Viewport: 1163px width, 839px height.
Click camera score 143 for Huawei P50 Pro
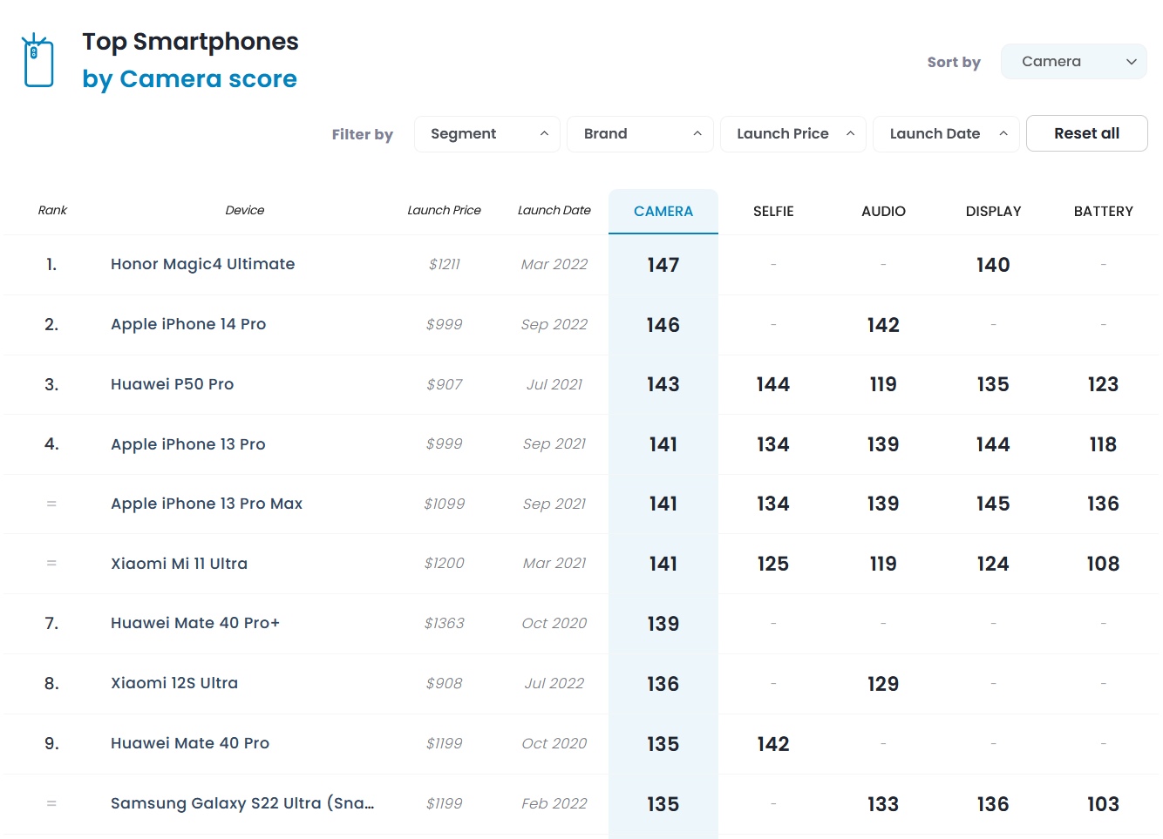click(663, 384)
